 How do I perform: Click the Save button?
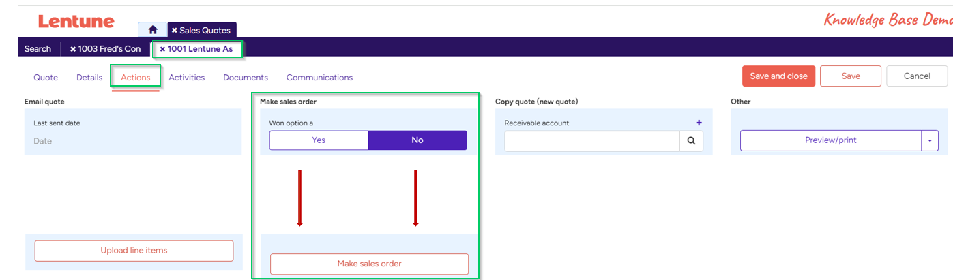point(851,76)
